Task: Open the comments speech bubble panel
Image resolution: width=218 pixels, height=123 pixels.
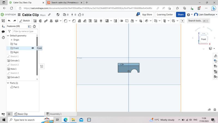Action: [3, 32]
